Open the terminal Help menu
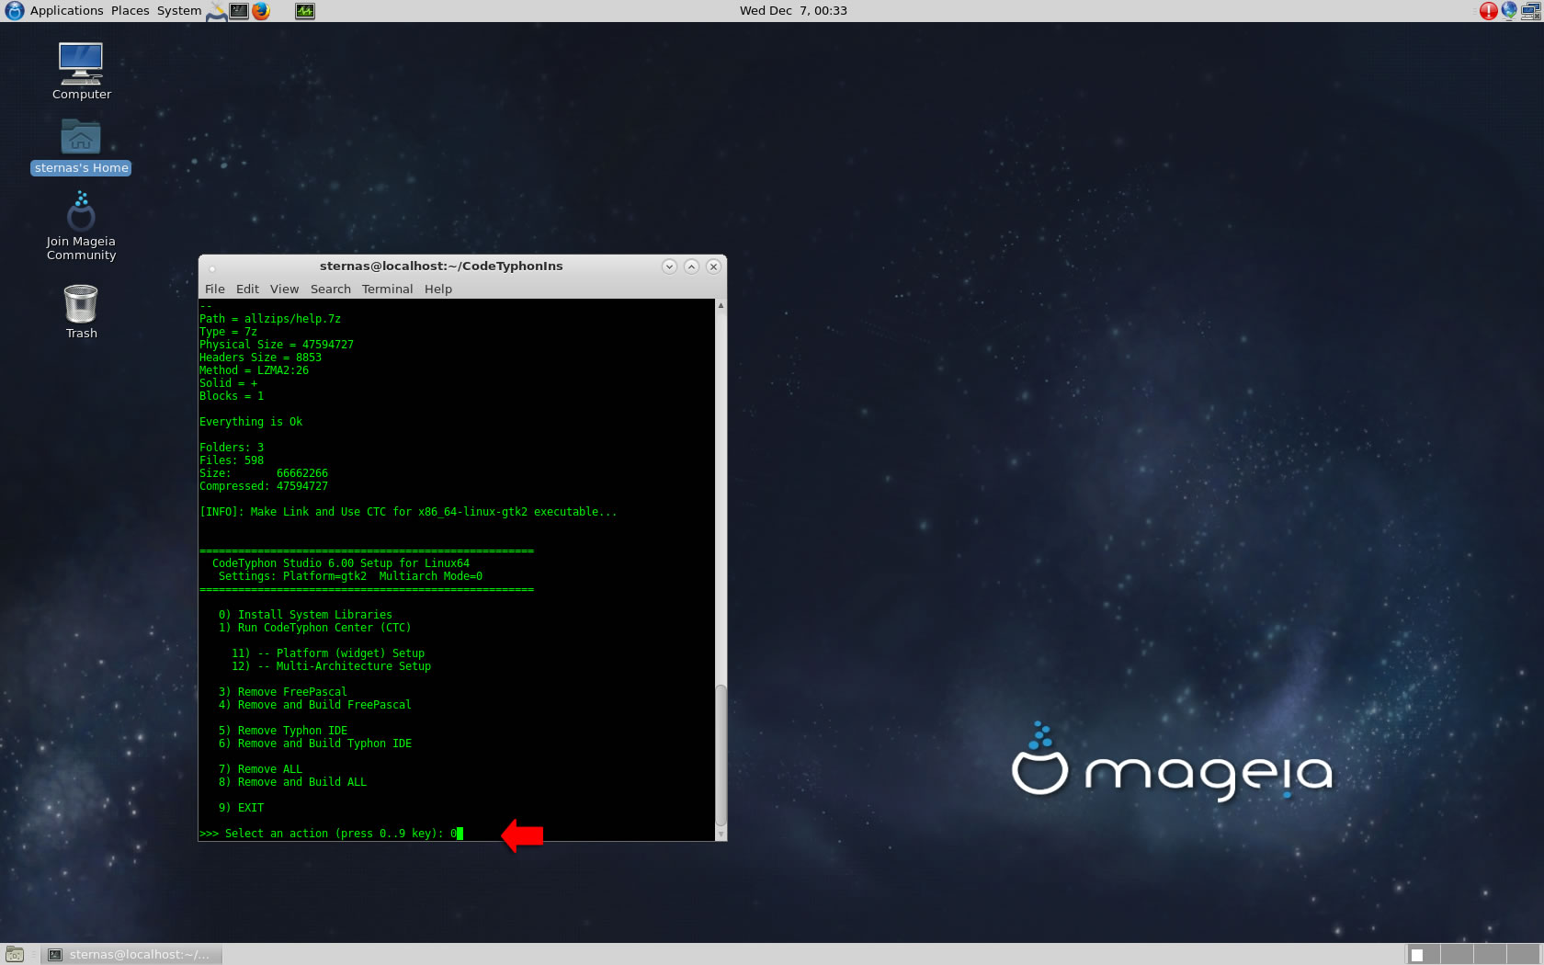 (438, 289)
